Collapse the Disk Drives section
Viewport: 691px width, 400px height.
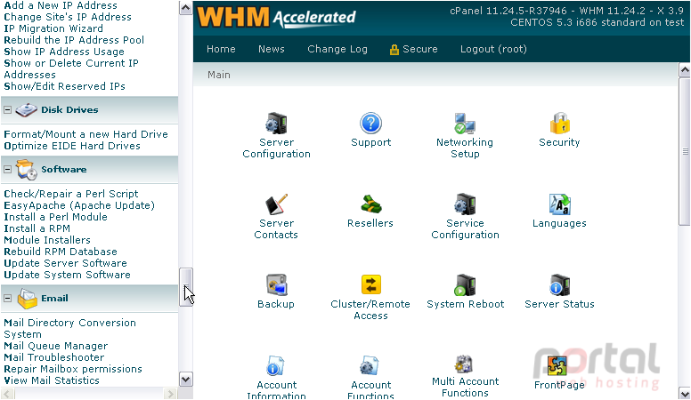click(7, 110)
